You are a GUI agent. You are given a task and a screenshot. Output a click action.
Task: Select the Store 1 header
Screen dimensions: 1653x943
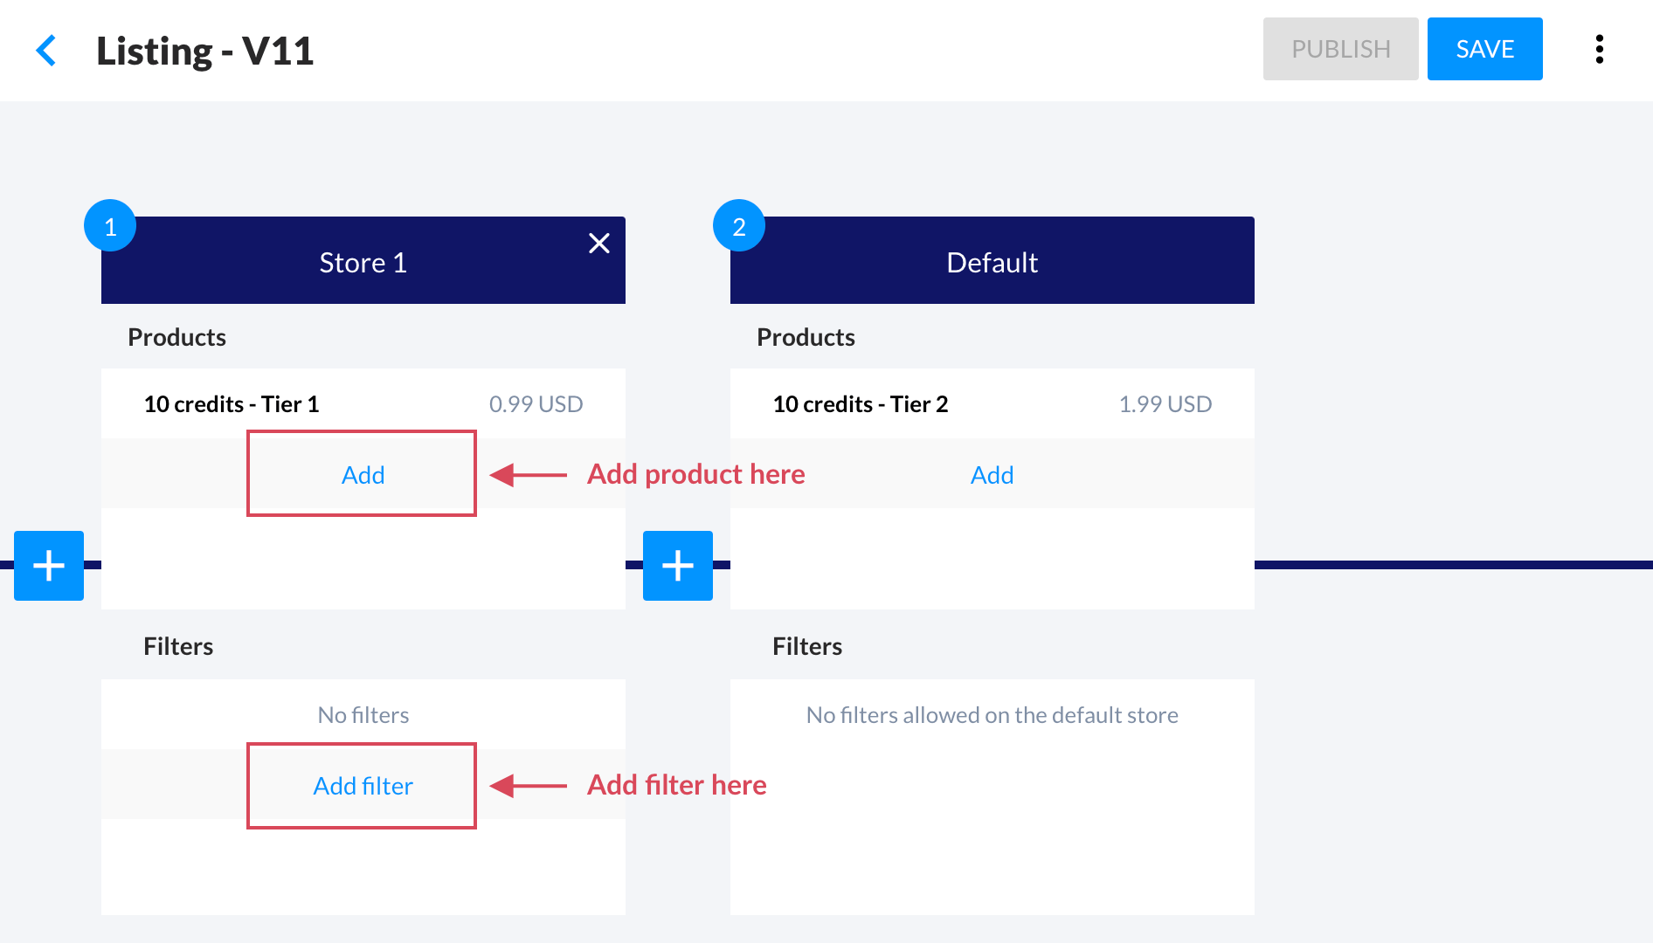(363, 263)
